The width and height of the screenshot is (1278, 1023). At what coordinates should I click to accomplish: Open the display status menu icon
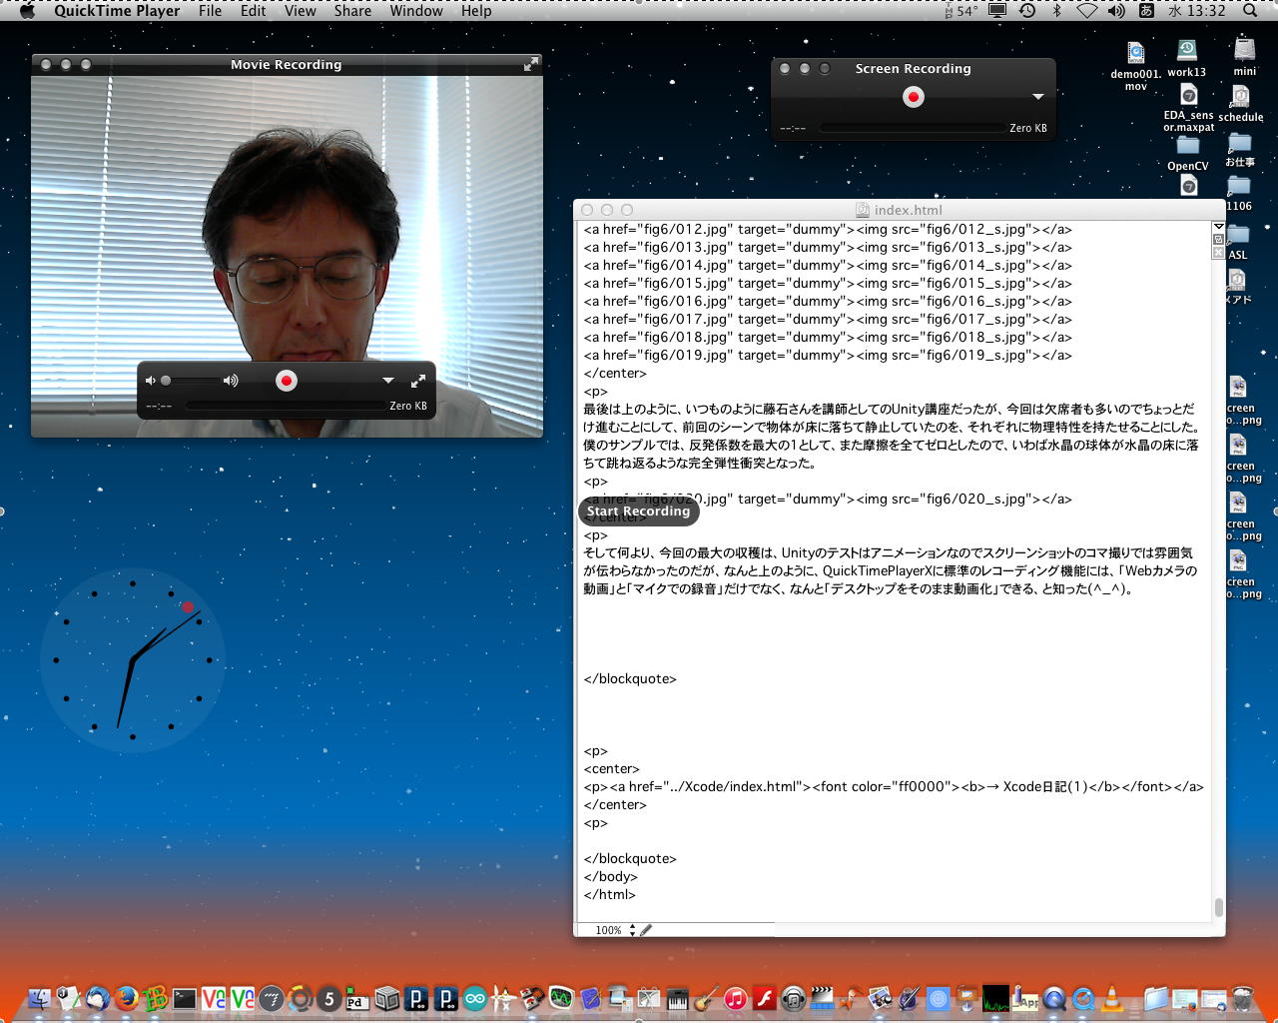[x=996, y=11]
